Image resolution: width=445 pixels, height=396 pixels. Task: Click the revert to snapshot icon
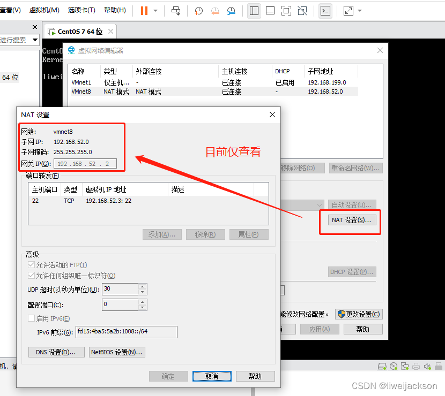[x=215, y=11]
